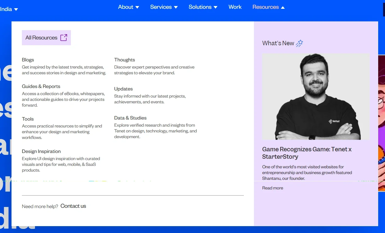Expand the About dropdown arrow
The width and height of the screenshot is (385, 233).
click(x=137, y=7)
